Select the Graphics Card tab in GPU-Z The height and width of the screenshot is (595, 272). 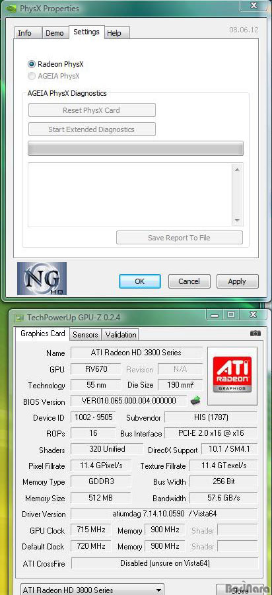tap(42, 333)
